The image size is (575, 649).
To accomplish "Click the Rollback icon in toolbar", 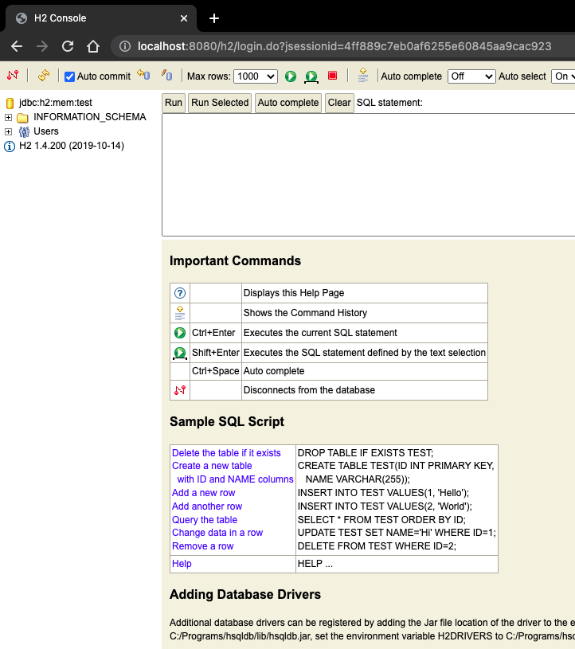I will (143, 75).
